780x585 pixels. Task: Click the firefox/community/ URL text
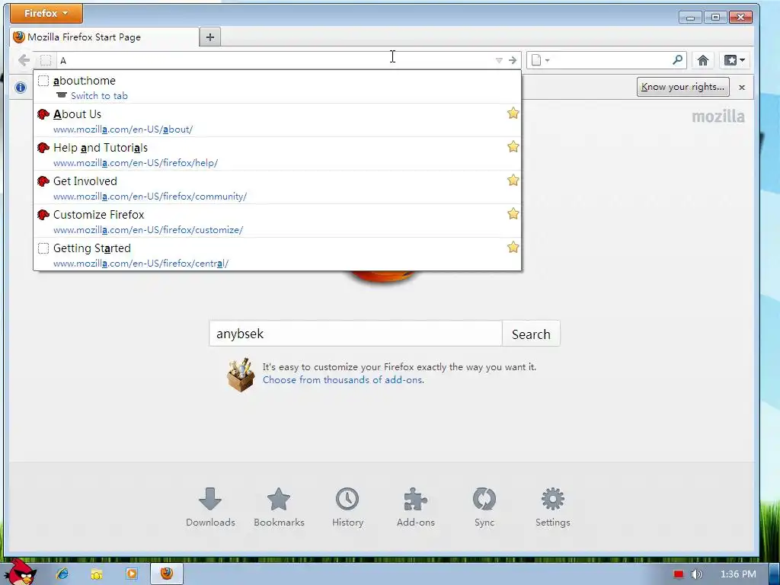coord(150,197)
